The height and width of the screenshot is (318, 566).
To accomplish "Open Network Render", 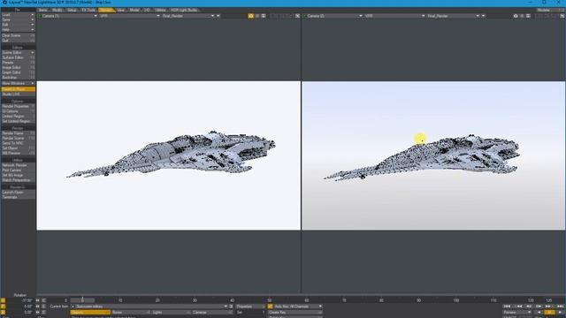I will point(18,165).
